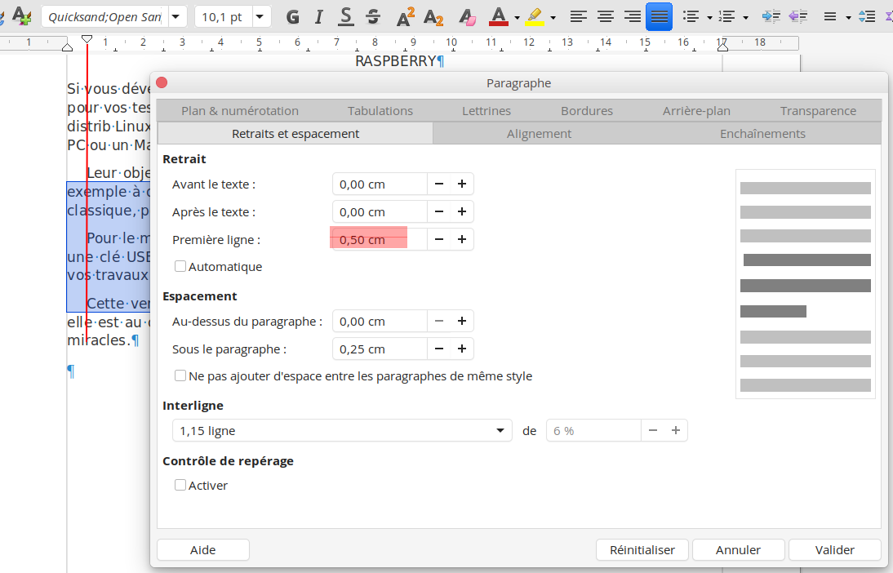Image resolution: width=893 pixels, height=573 pixels.
Task: Center align the paragraph text
Action: 605,16
